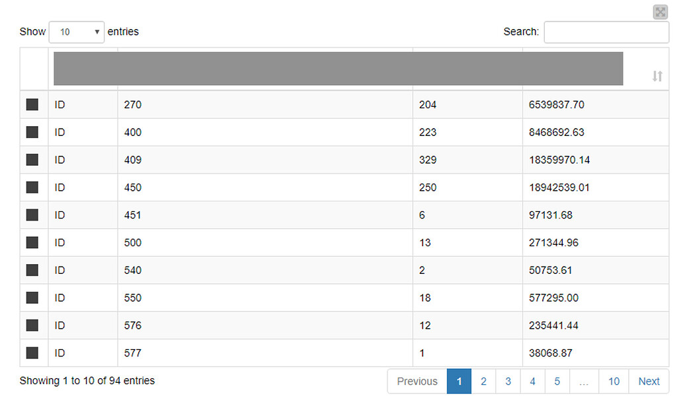Go to page 3
This screenshot has width=677, height=400.
pos(508,382)
